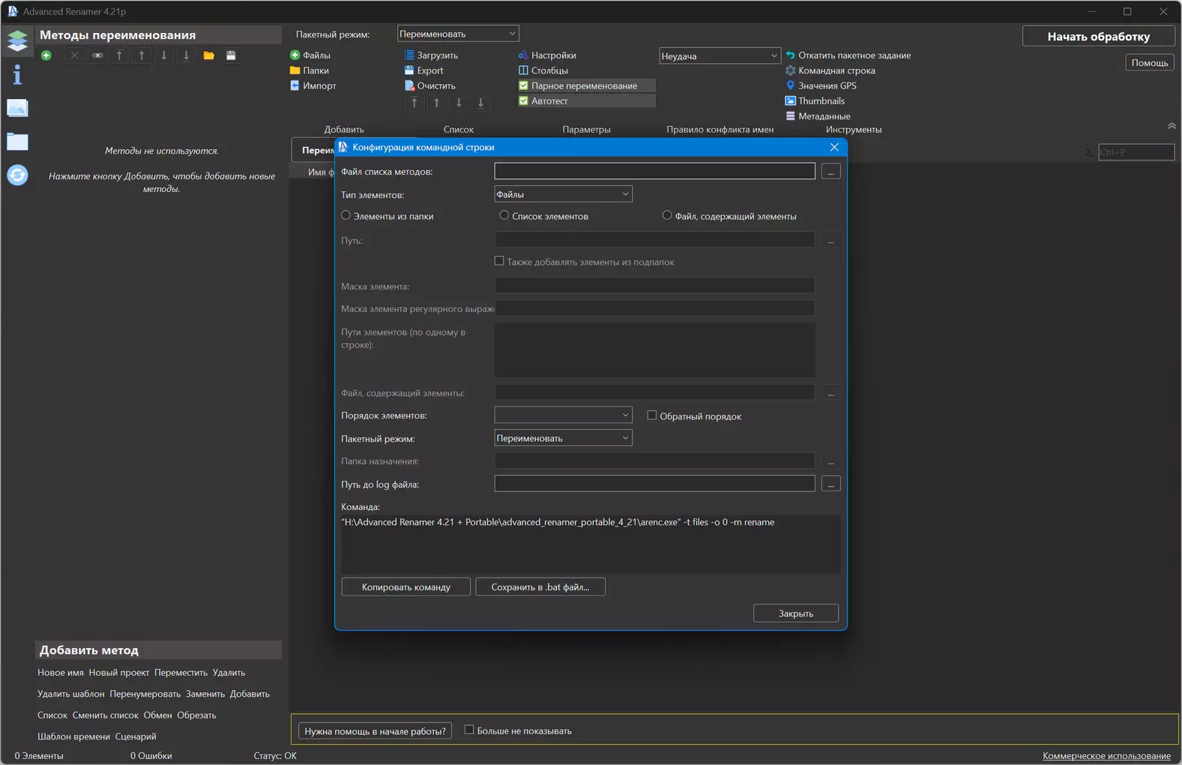Expand Тип элементов dropdown
Screen dimensions: 1182x765
(563, 194)
